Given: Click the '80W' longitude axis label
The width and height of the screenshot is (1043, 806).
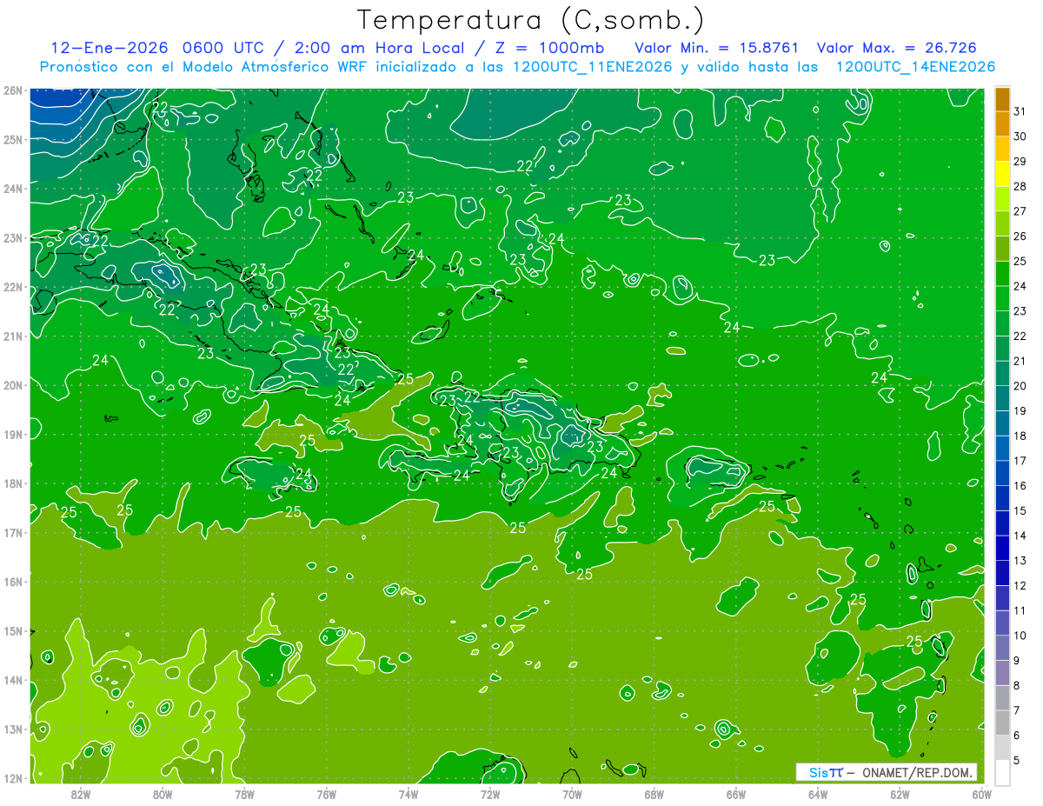Looking at the screenshot, I should coord(162,794).
